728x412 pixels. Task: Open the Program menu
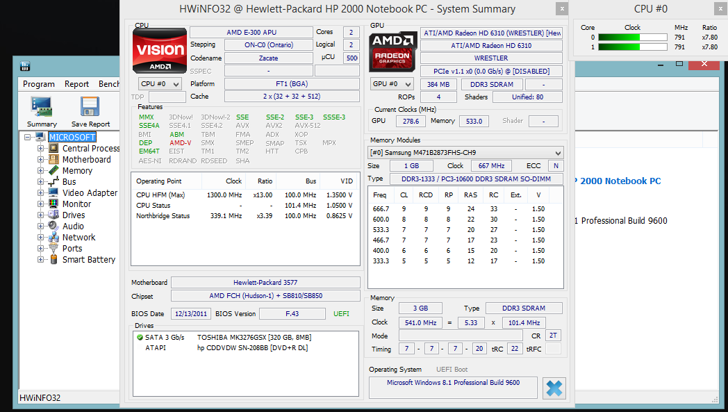tap(39, 84)
